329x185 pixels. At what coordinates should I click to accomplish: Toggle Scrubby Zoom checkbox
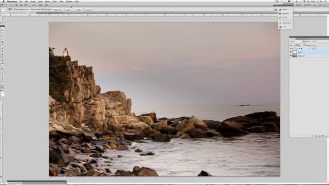(x=42, y=9)
